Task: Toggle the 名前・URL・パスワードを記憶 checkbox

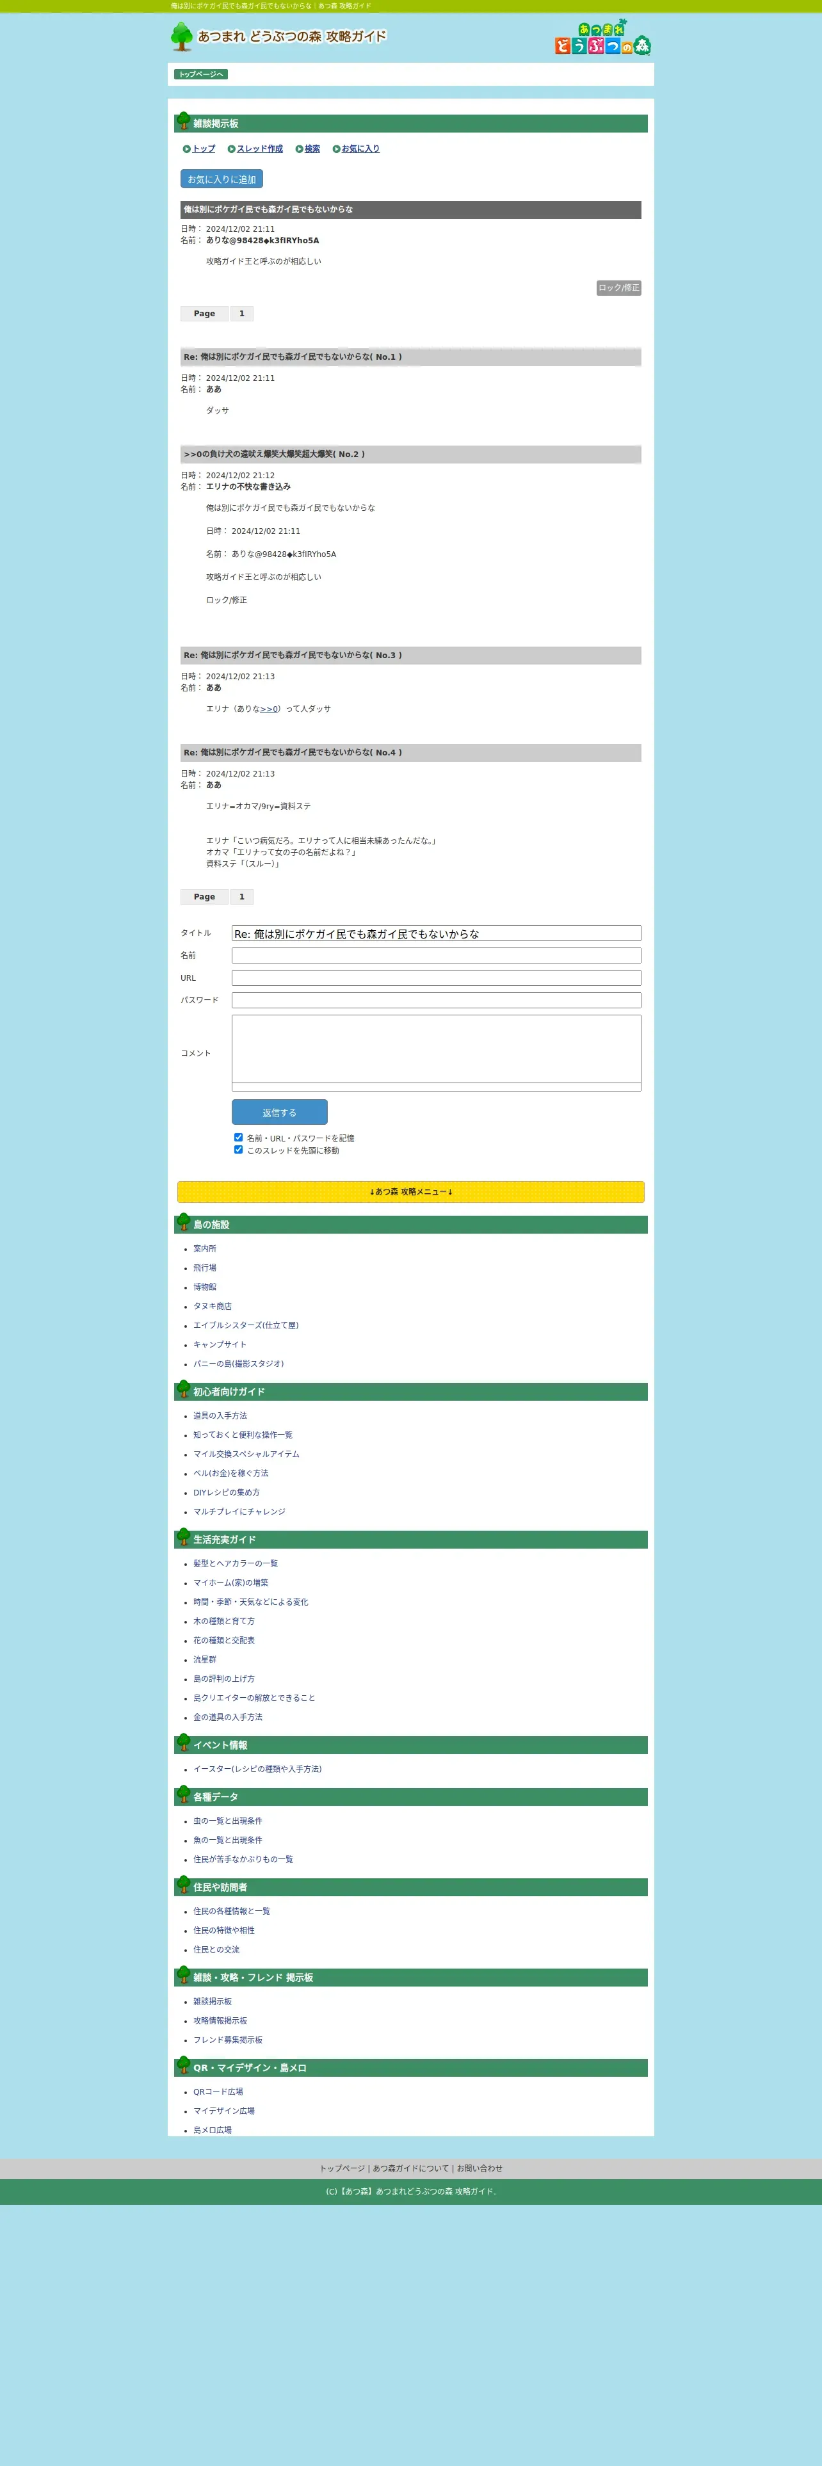Action: (238, 1137)
